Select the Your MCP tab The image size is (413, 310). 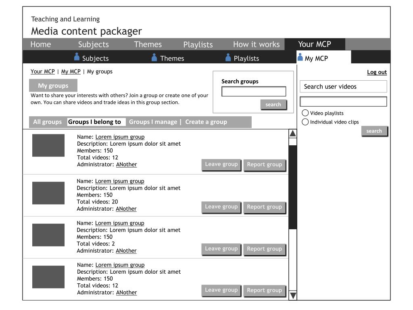(x=315, y=44)
